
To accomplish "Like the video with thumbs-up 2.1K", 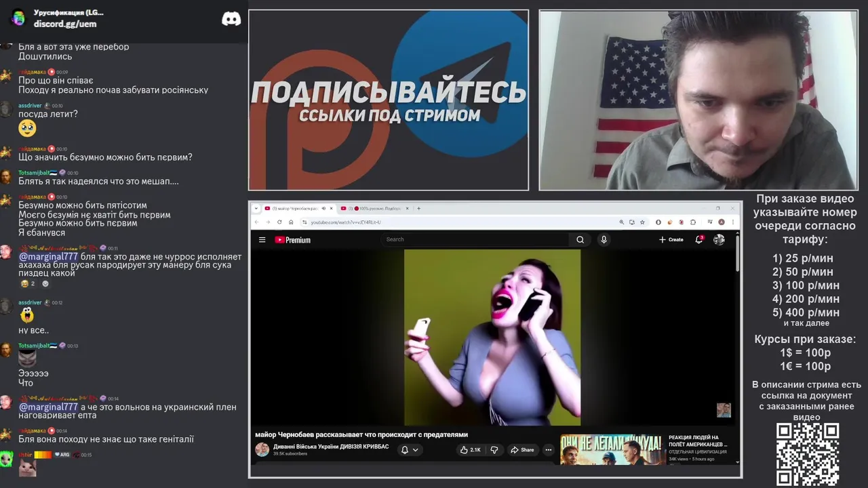I will pyautogui.click(x=470, y=449).
